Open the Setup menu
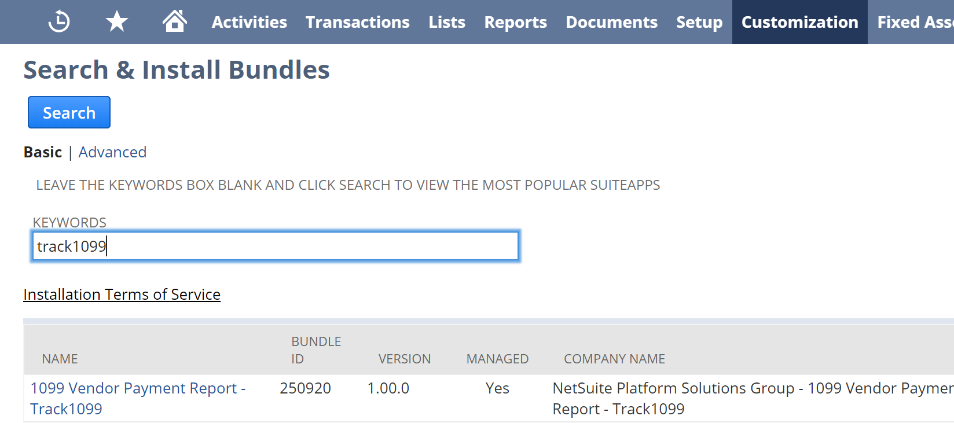Image resolution: width=954 pixels, height=423 pixels. (699, 22)
